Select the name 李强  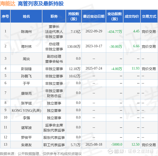[26, 118]
